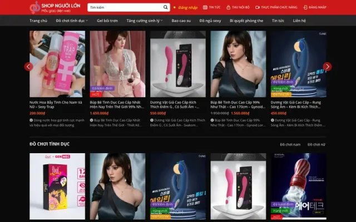
Task: Click the previous carousel arrow
Action: (x=28, y=67)
